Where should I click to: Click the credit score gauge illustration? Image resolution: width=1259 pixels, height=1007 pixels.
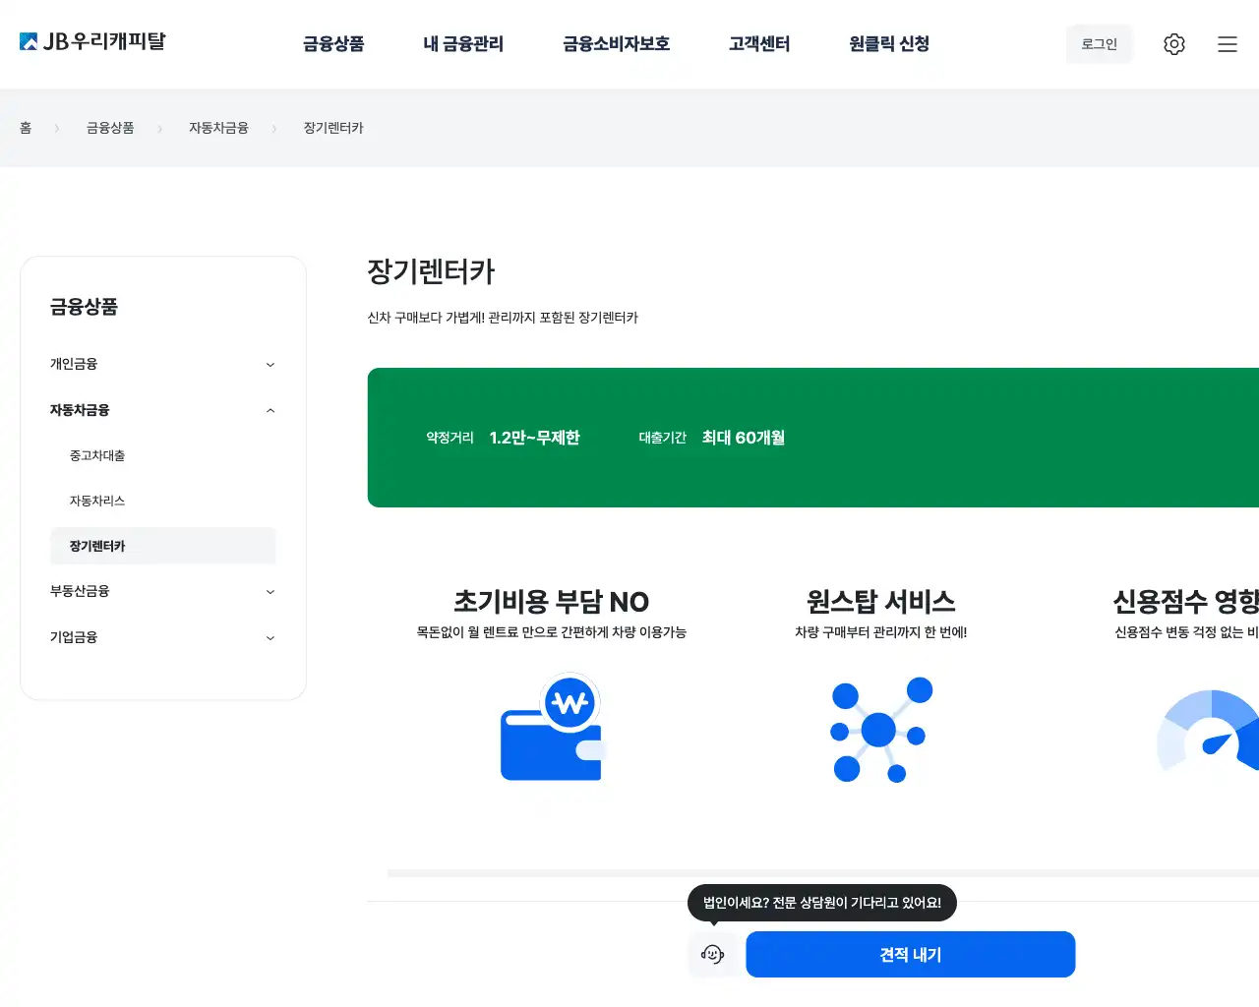click(x=1208, y=730)
